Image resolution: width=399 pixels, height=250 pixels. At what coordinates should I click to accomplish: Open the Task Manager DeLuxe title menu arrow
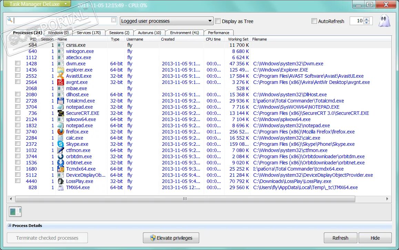click(x=66, y=4)
